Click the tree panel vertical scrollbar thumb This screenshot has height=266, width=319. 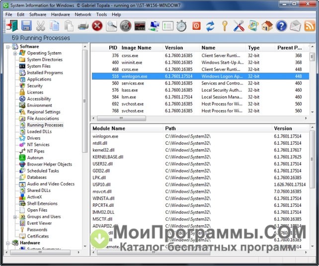pyautogui.click(x=85, y=101)
